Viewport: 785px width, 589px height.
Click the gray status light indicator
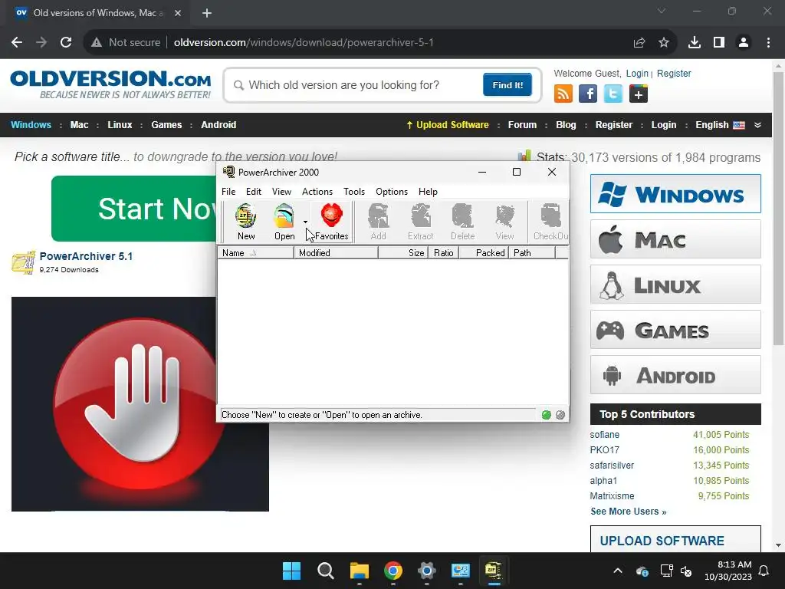[x=560, y=415]
